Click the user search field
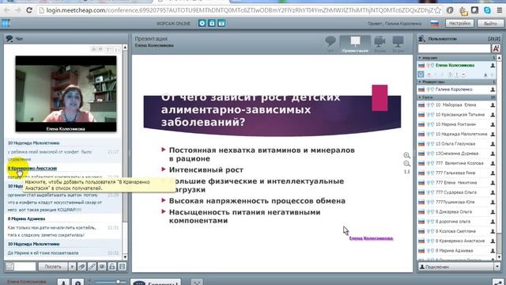Viewport: 506px width, 285px height. (454, 48)
